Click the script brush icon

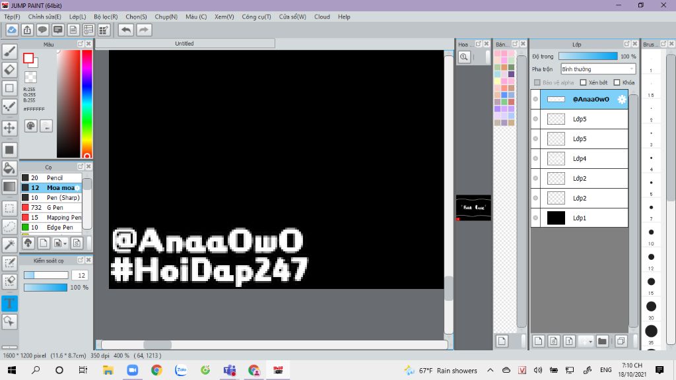[77, 243]
